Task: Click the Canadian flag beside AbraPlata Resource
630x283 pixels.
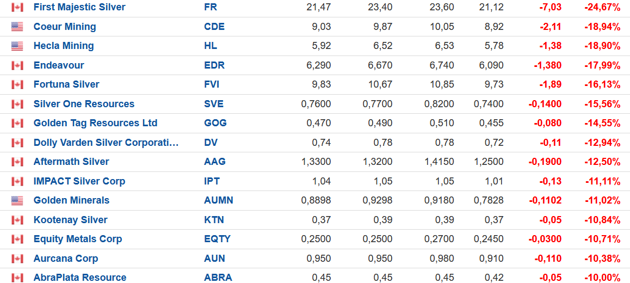Action: 17,278
